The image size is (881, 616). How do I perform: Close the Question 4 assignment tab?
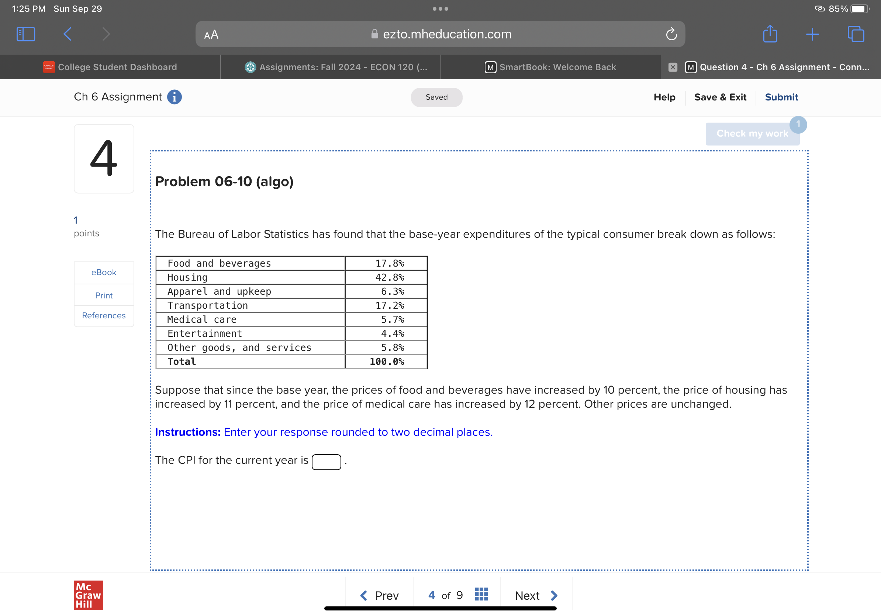tap(673, 67)
